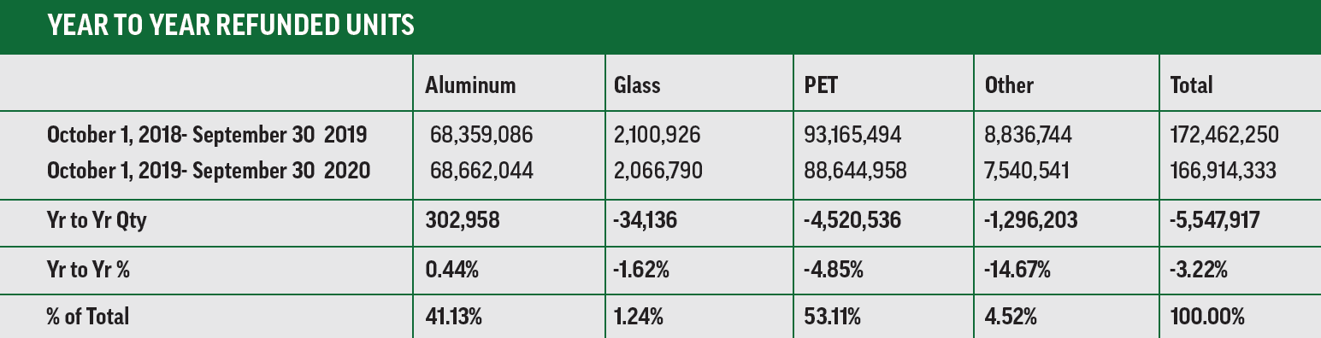This screenshot has height=338, width=1321.
Task: Click the October 1, 2019 row label
Action: pyautogui.click(x=209, y=171)
